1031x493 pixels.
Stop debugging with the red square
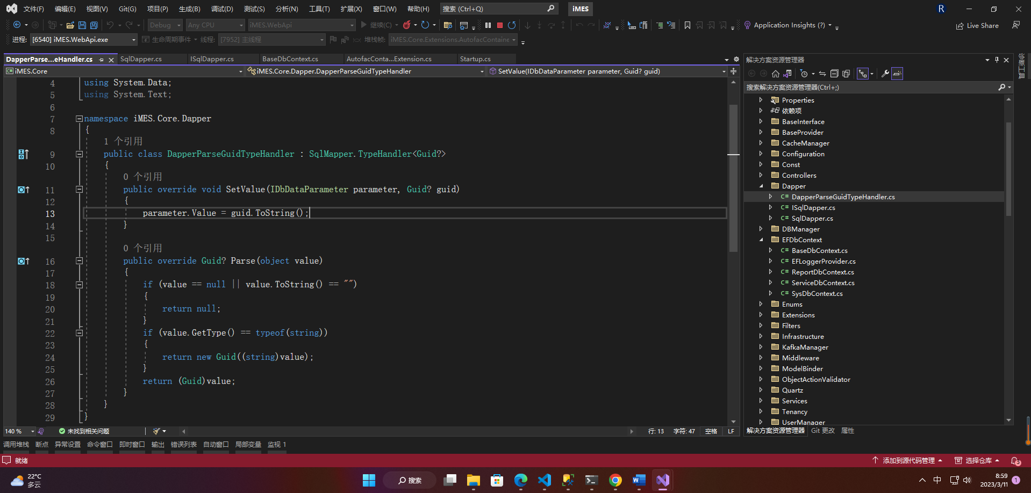[x=500, y=25]
